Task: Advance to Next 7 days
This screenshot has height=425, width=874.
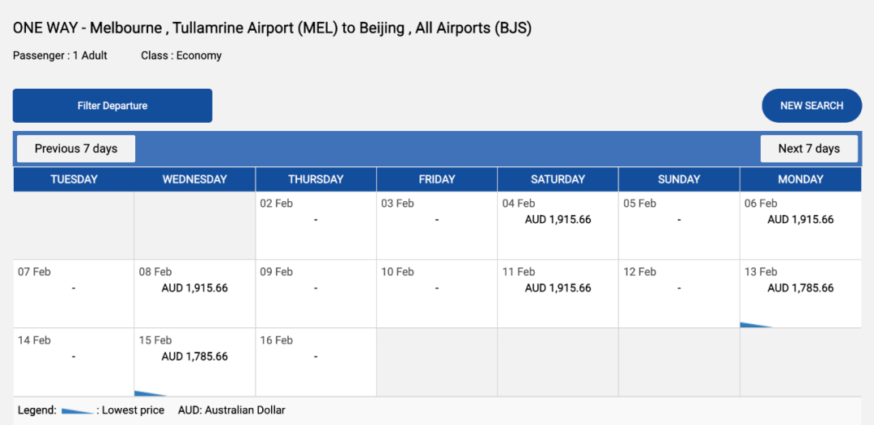Action: coord(808,149)
